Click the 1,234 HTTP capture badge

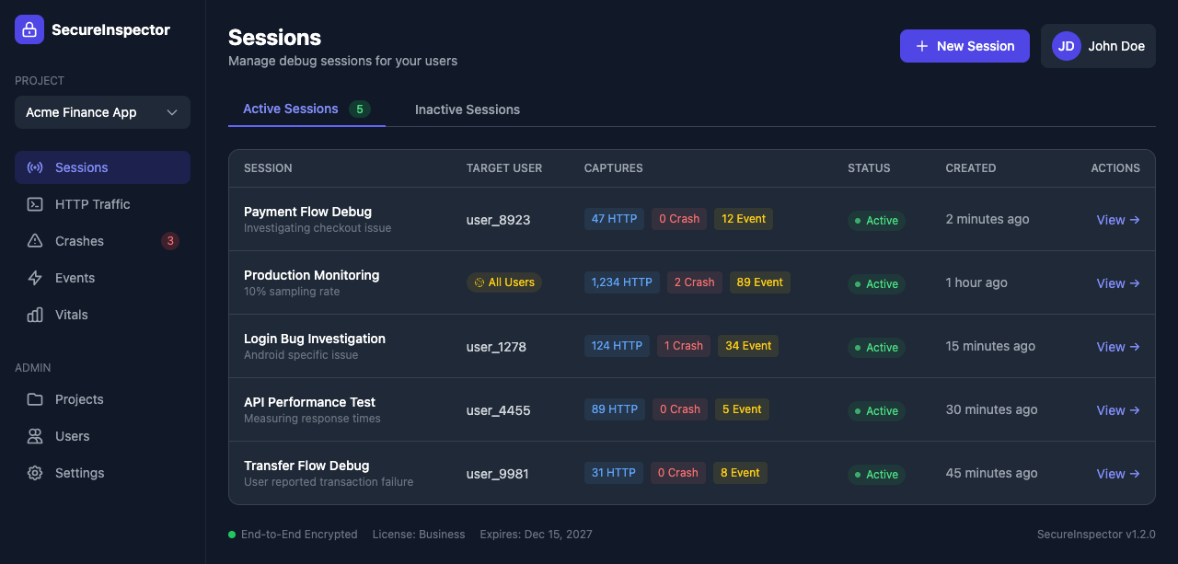(x=622, y=282)
